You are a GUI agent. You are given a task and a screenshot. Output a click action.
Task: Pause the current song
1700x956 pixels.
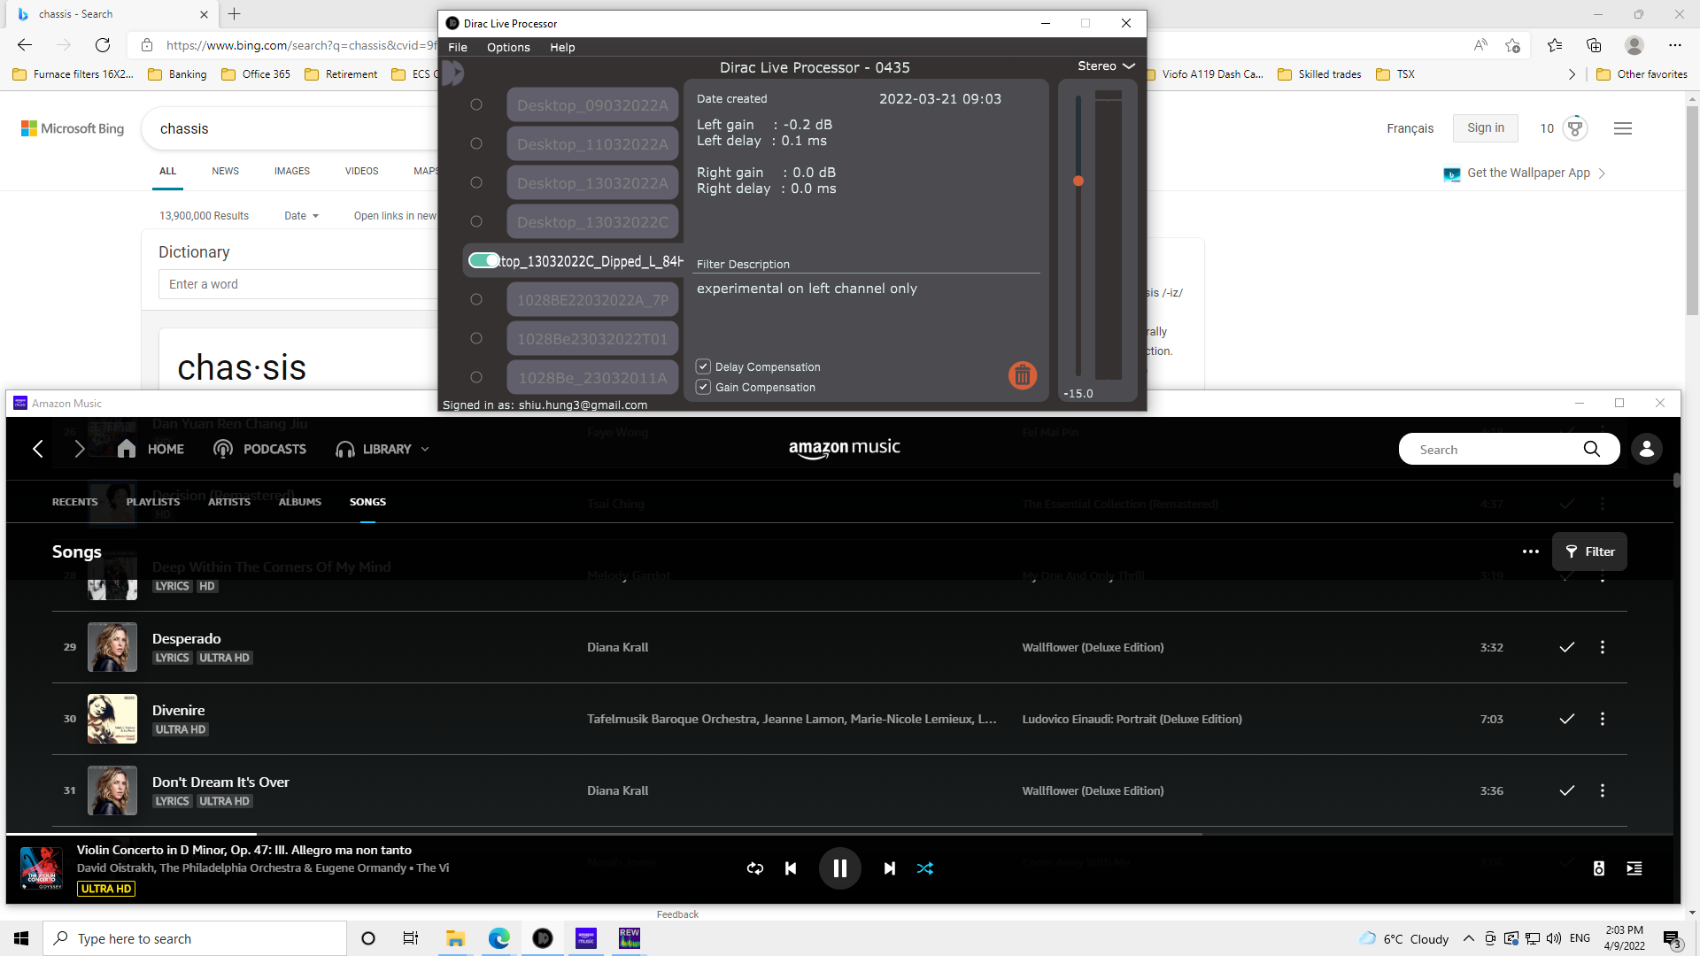coord(839,868)
